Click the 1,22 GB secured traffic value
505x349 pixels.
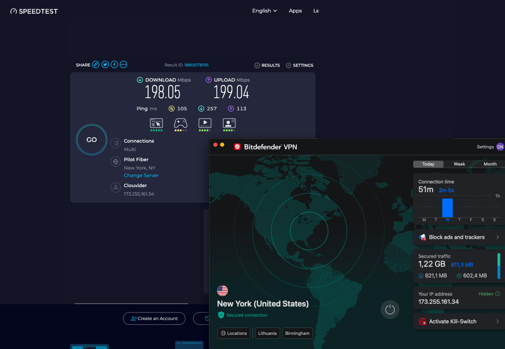pyautogui.click(x=432, y=264)
